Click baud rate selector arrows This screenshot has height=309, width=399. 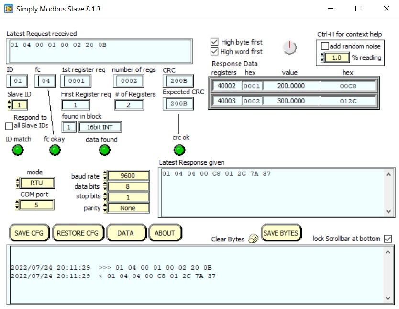click(105, 175)
